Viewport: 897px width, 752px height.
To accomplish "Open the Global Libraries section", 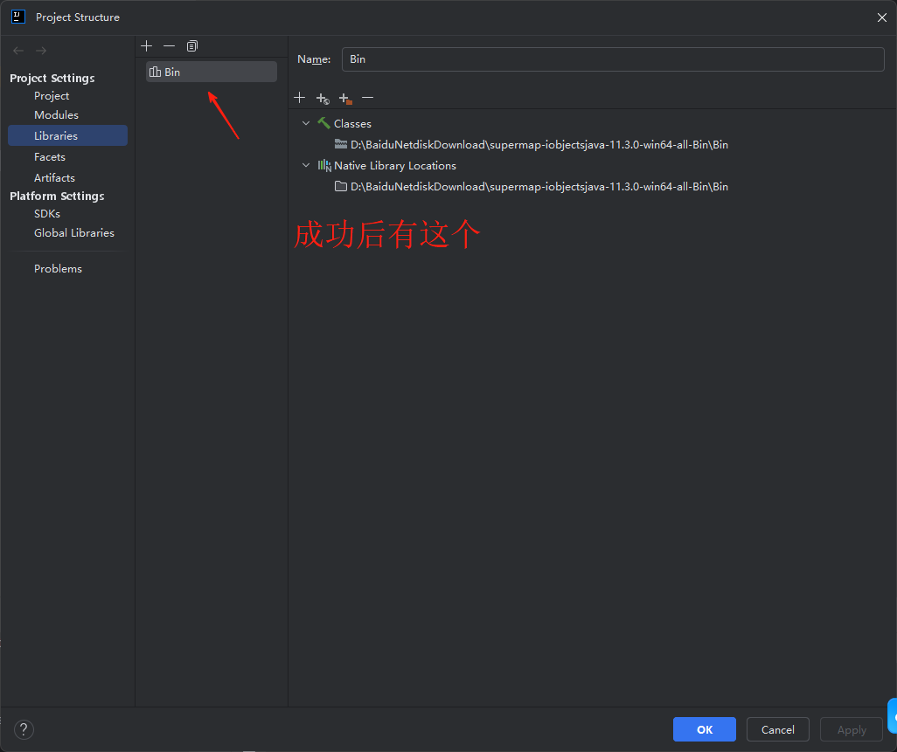I will [x=74, y=232].
